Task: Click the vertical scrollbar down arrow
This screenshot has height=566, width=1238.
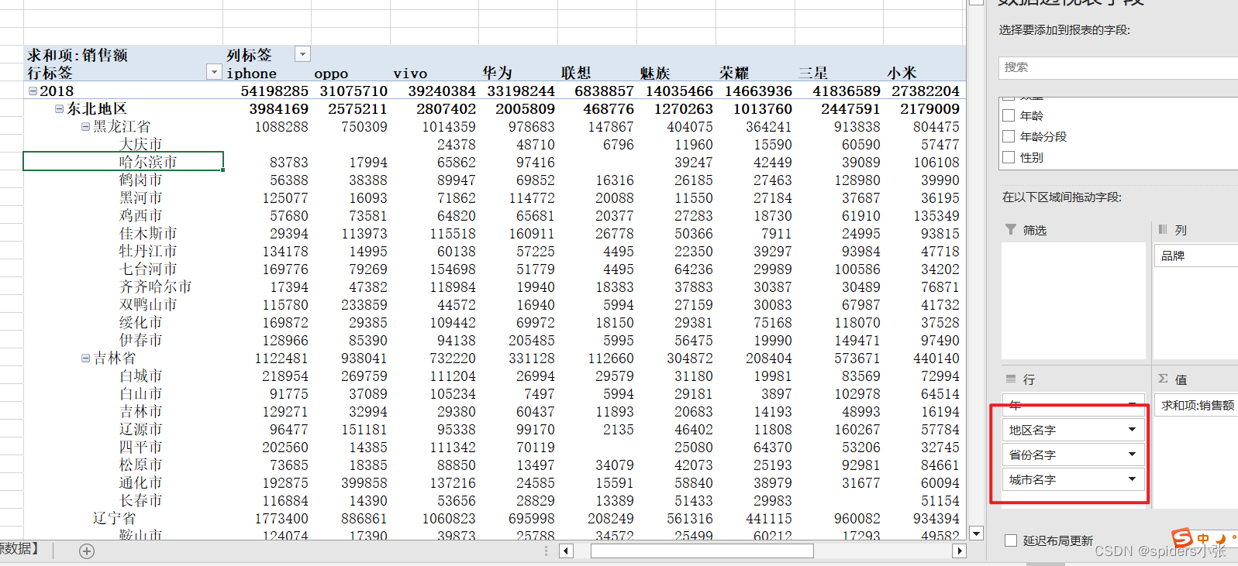Action: click(977, 533)
